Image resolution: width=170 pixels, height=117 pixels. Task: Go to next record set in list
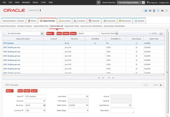pyautogui.click(x=109, y=78)
